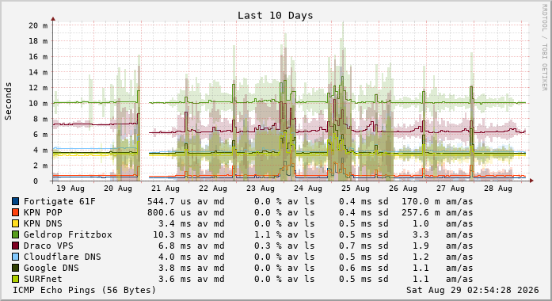Image resolution: width=552 pixels, height=301 pixels.
Task: Click the '25 Aug' x-axis date label
Action: click(x=356, y=189)
